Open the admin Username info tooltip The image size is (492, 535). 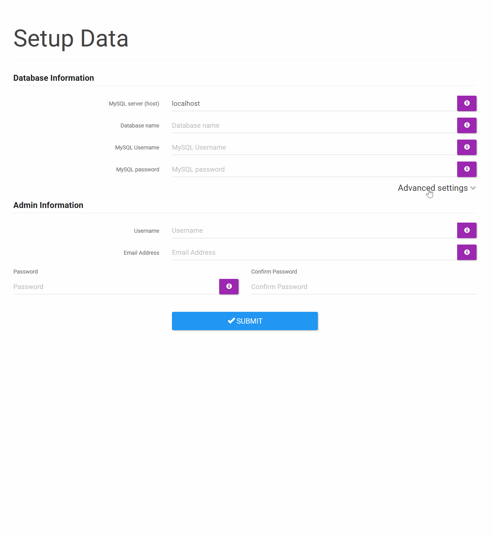(467, 230)
